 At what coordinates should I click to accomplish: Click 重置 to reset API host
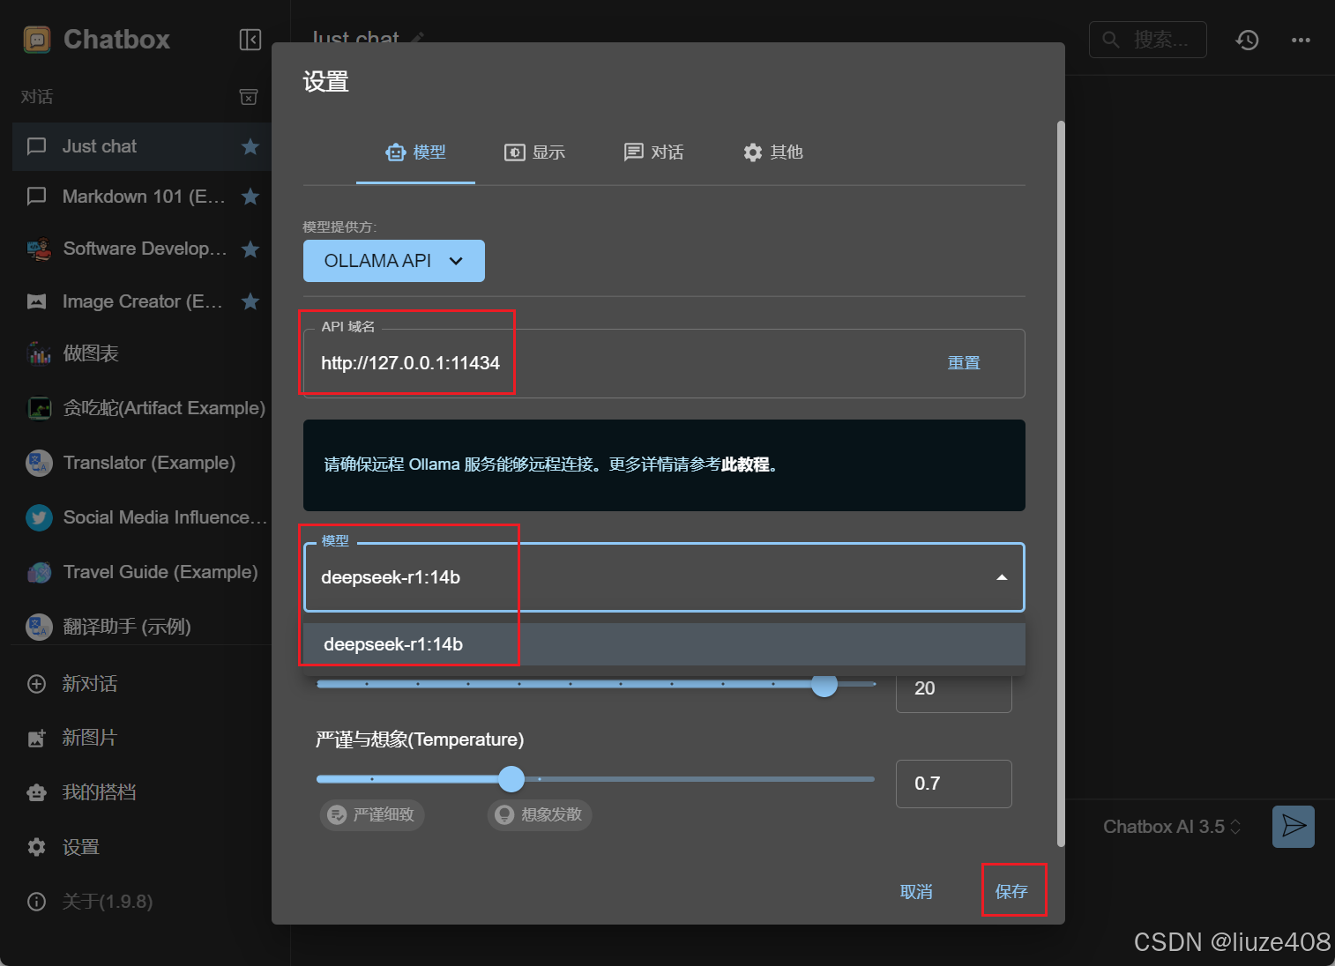coord(964,363)
